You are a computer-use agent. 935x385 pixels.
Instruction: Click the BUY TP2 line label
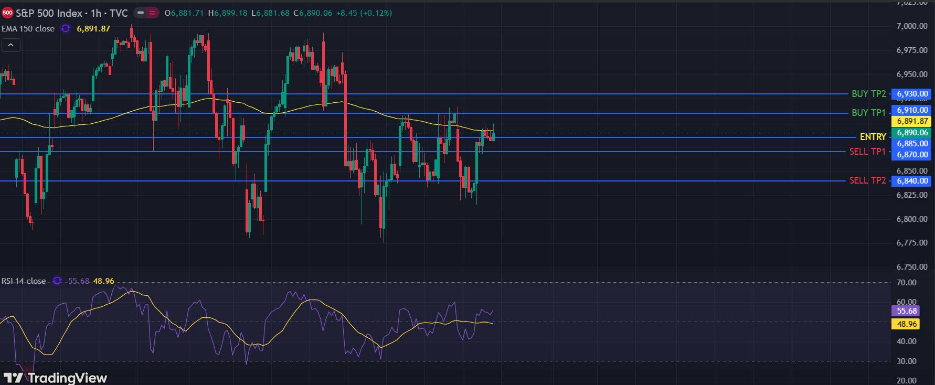868,94
